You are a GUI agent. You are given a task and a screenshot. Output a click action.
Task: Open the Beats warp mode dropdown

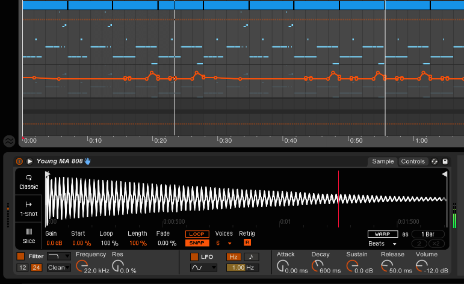click(x=382, y=244)
